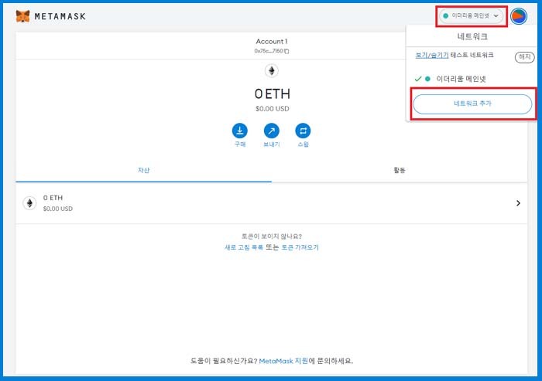Click the Account 1 name
Image resolution: width=542 pixels, height=381 pixels.
pos(272,42)
